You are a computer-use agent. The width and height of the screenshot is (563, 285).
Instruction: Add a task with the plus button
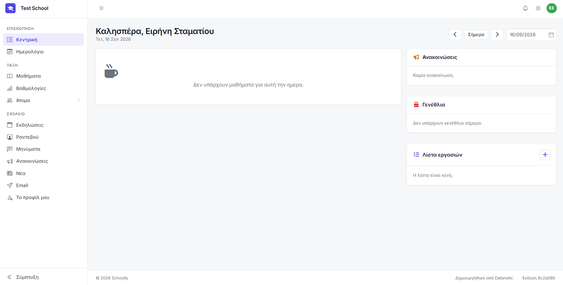click(x=545, y=155)
